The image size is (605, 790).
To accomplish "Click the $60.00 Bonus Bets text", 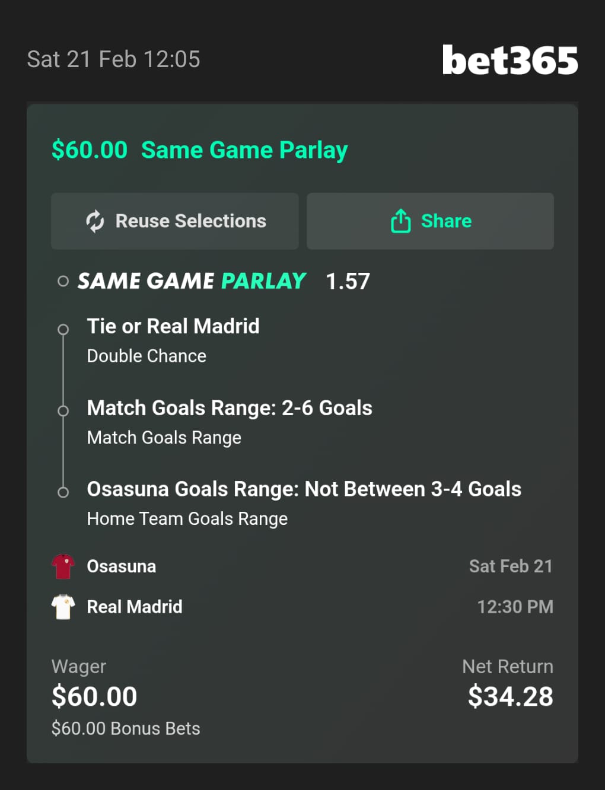I will (x=126, y=728).
